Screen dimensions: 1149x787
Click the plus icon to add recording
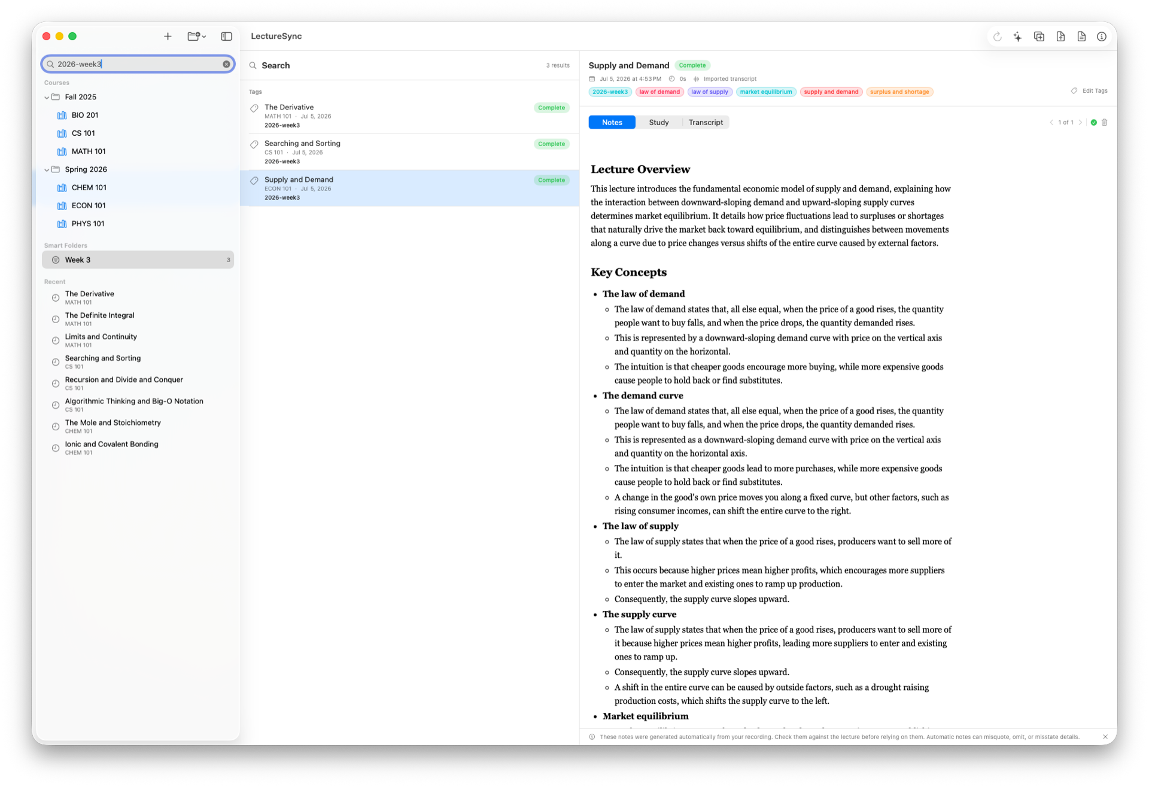[x=168, y=37]
